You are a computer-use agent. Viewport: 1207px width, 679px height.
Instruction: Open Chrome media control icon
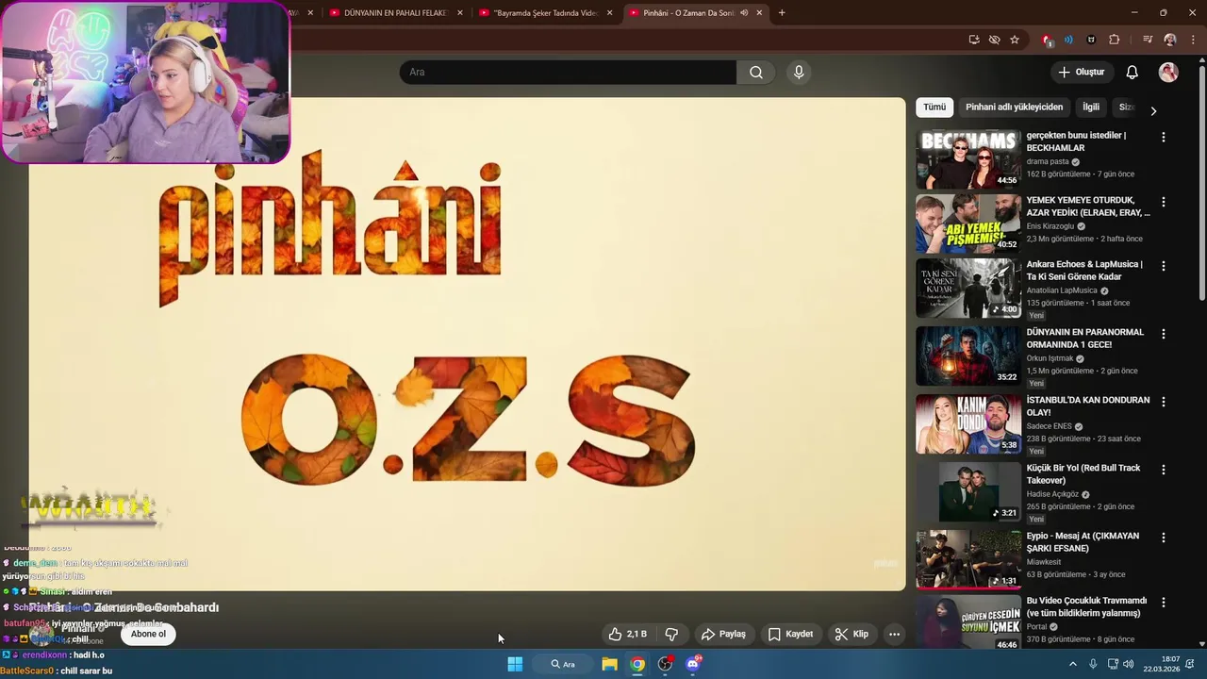tap(1148, 40)
